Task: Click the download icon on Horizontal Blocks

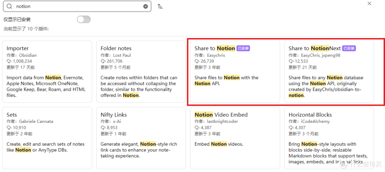Action: (x=291, y=128)
